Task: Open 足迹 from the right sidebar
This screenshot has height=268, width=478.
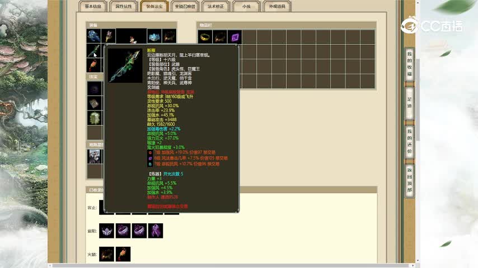Action: point(409,103)
